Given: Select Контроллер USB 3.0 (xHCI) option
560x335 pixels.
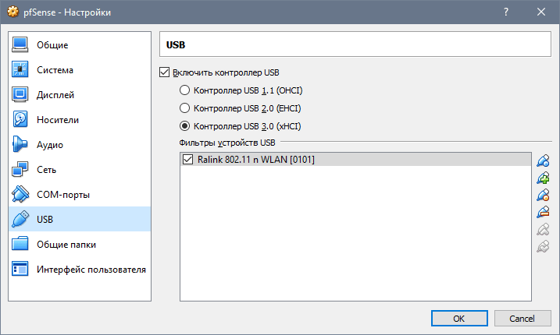Looking at the screenshot, I should pyautogui.click(x=185, y=126).
